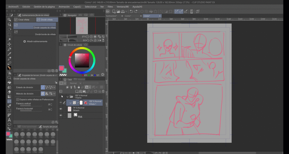Toggle visibility of the Viñeta 1 layer

point(61,103)
